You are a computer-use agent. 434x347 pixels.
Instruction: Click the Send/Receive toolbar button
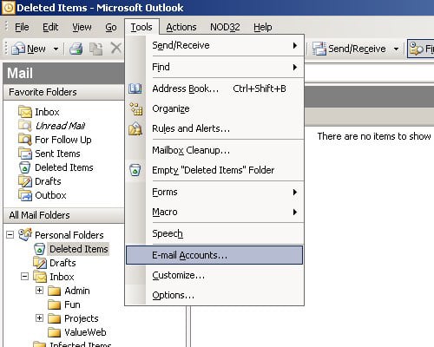click(x=349, y=49)
